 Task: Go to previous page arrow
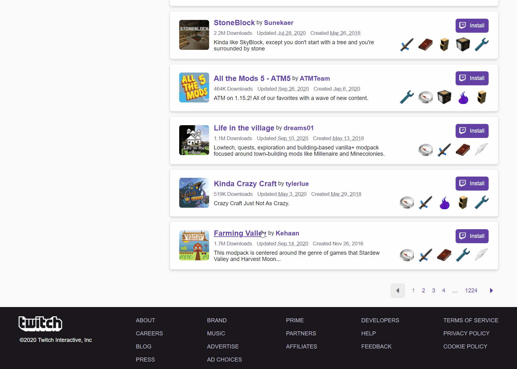click(x=398, y=291)
